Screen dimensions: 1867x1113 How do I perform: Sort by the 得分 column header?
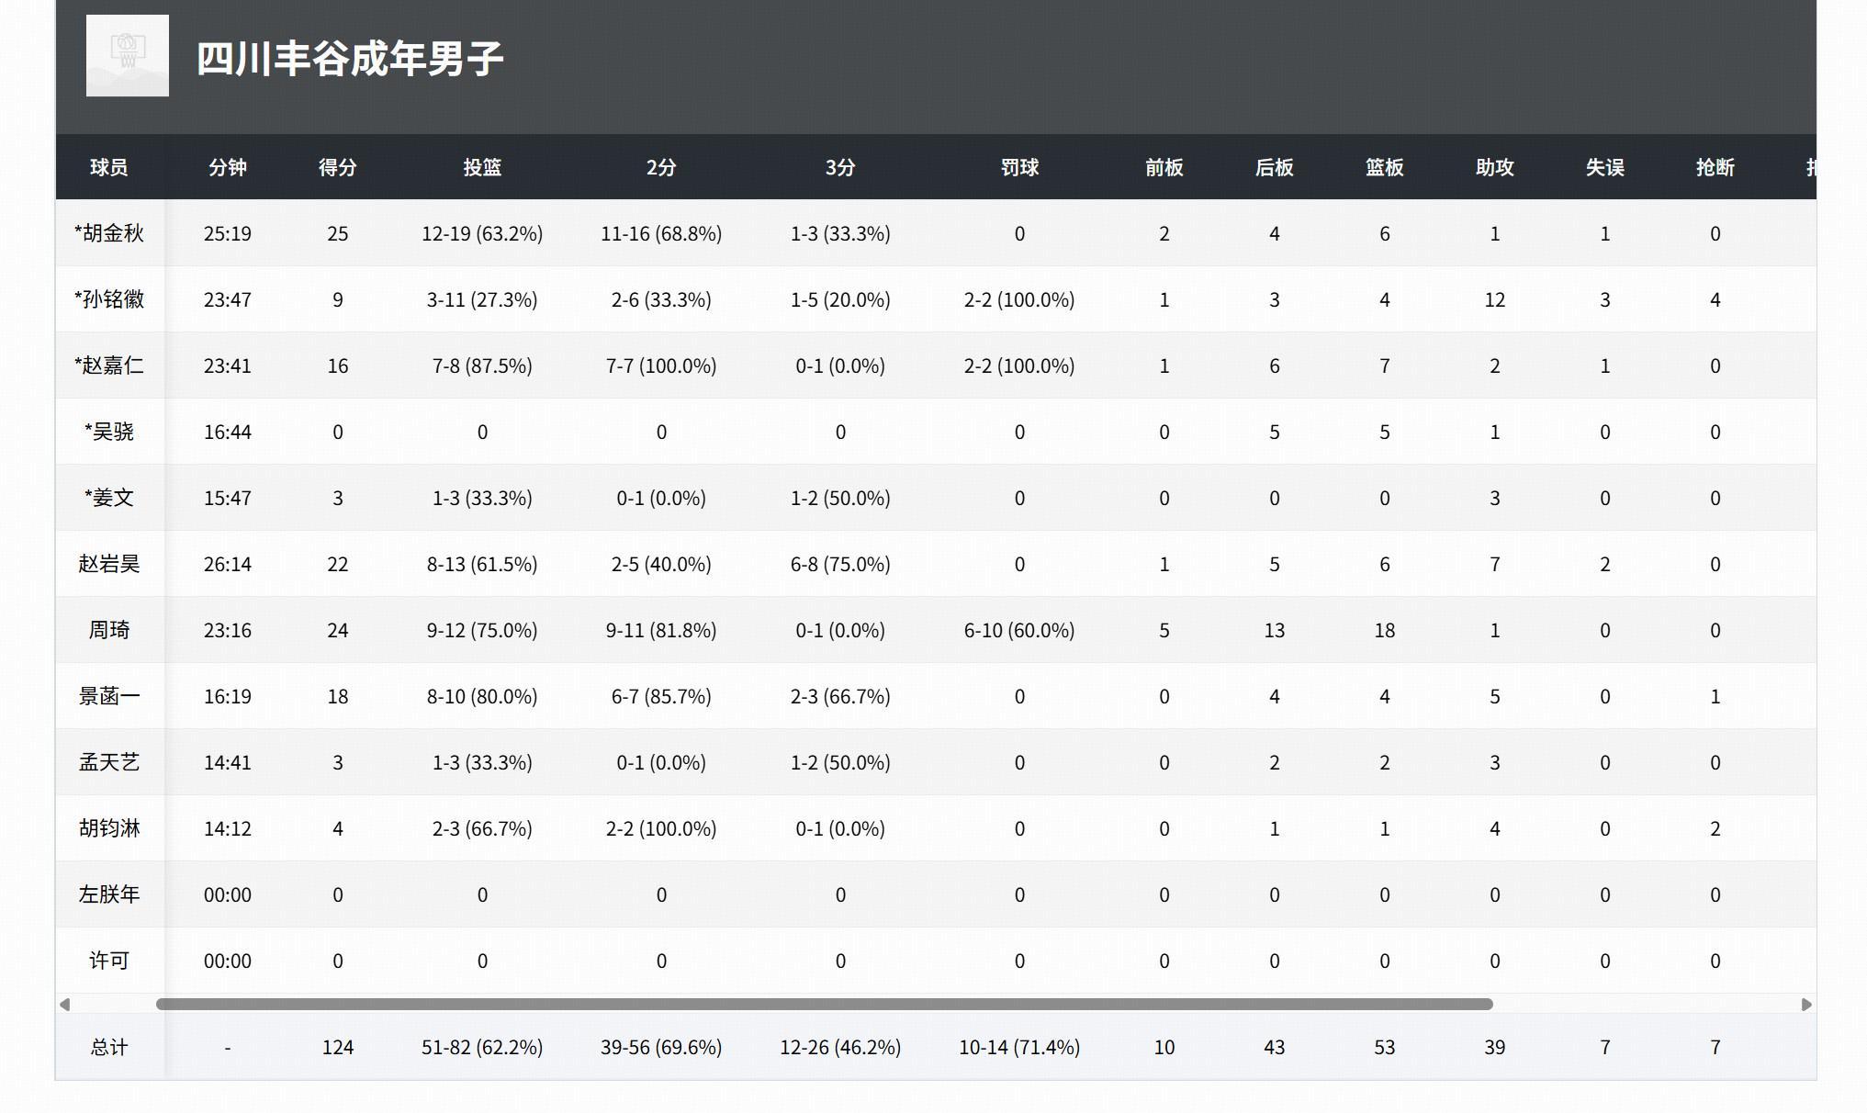click(x=337, y=167)
